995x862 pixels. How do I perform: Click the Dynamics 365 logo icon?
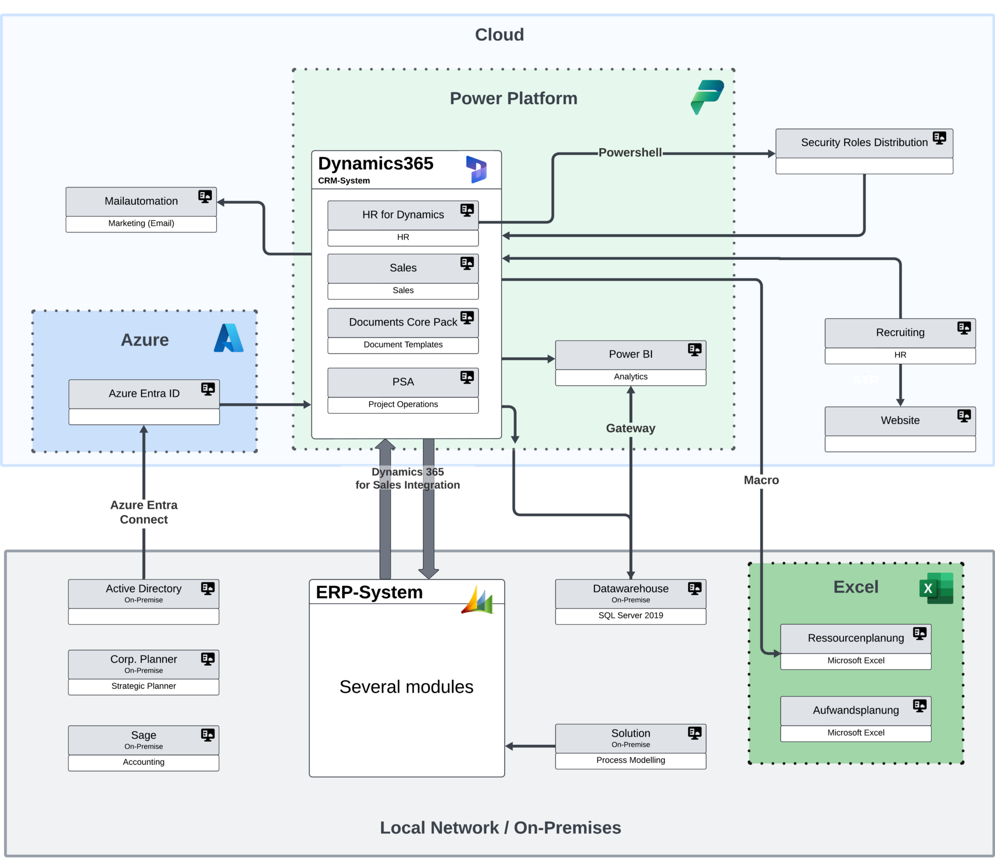pyautogui.click(x=476, y=169)
